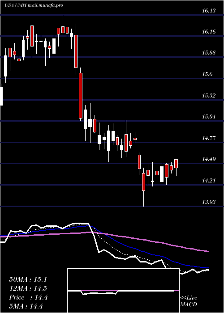Click the '<<Live MACD' label
224x313 pixels.
pyautogui.click(x=189, y=301)
